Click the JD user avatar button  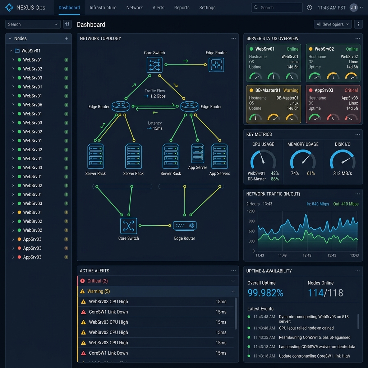click(x=354, y=8)
